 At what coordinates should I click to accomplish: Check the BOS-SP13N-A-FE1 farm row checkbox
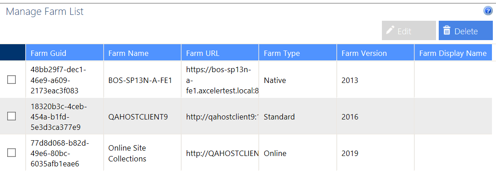11,80
